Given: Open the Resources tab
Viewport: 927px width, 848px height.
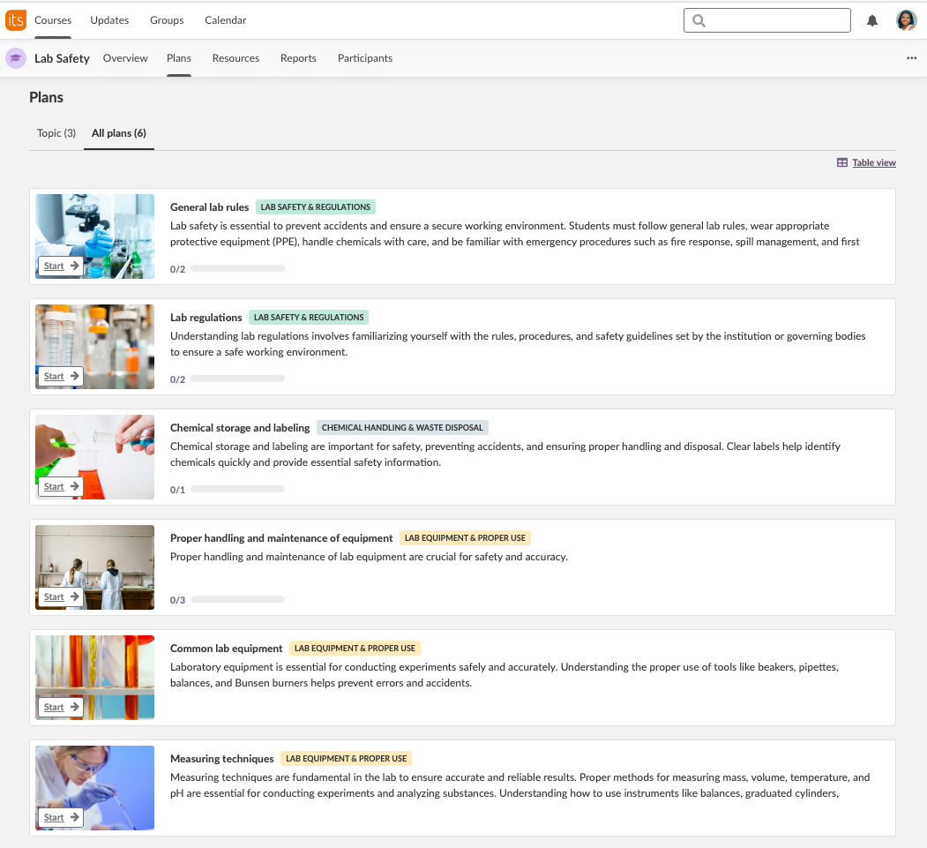Looking at the screenshot, I should [x=235, y=58].
